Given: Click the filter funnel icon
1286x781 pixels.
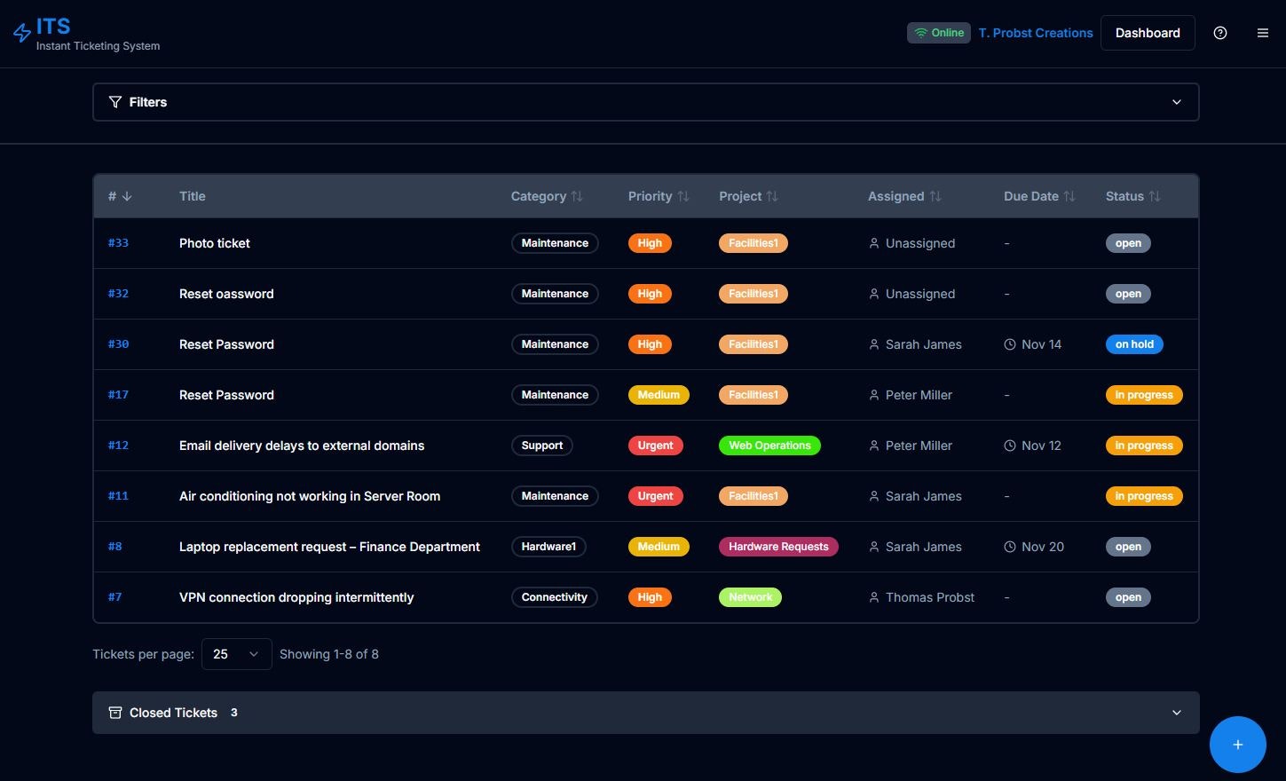Looking at the screenshot, I should pyautogui.click(x=115, y=102).
